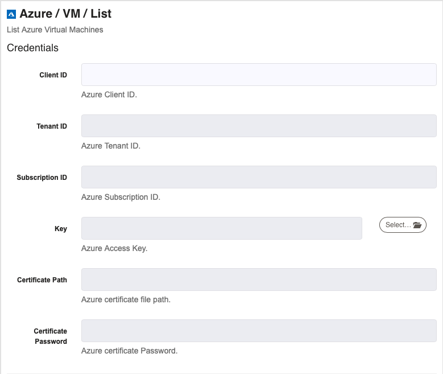
Task: Click the Credentials section heading
Action: [32, 48]
